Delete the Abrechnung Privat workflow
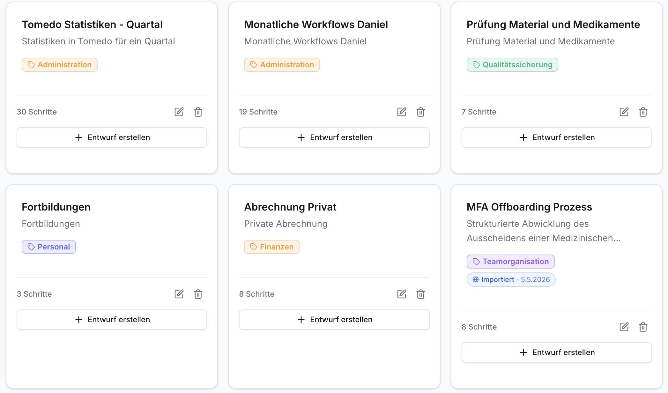 point(421,294)
